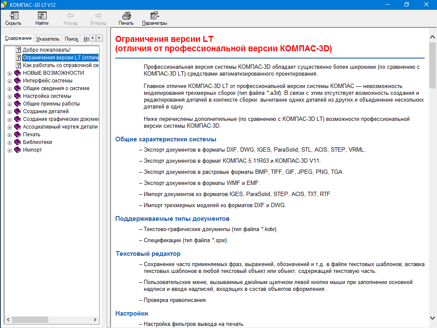Screen dimensions: 437x328
Task: Click the page icon beside Добро пожаловать!
Action: [18, 50]
